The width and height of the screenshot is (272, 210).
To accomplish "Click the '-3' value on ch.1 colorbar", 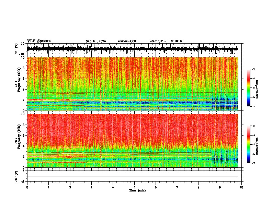I will click(x=253, y=69).
